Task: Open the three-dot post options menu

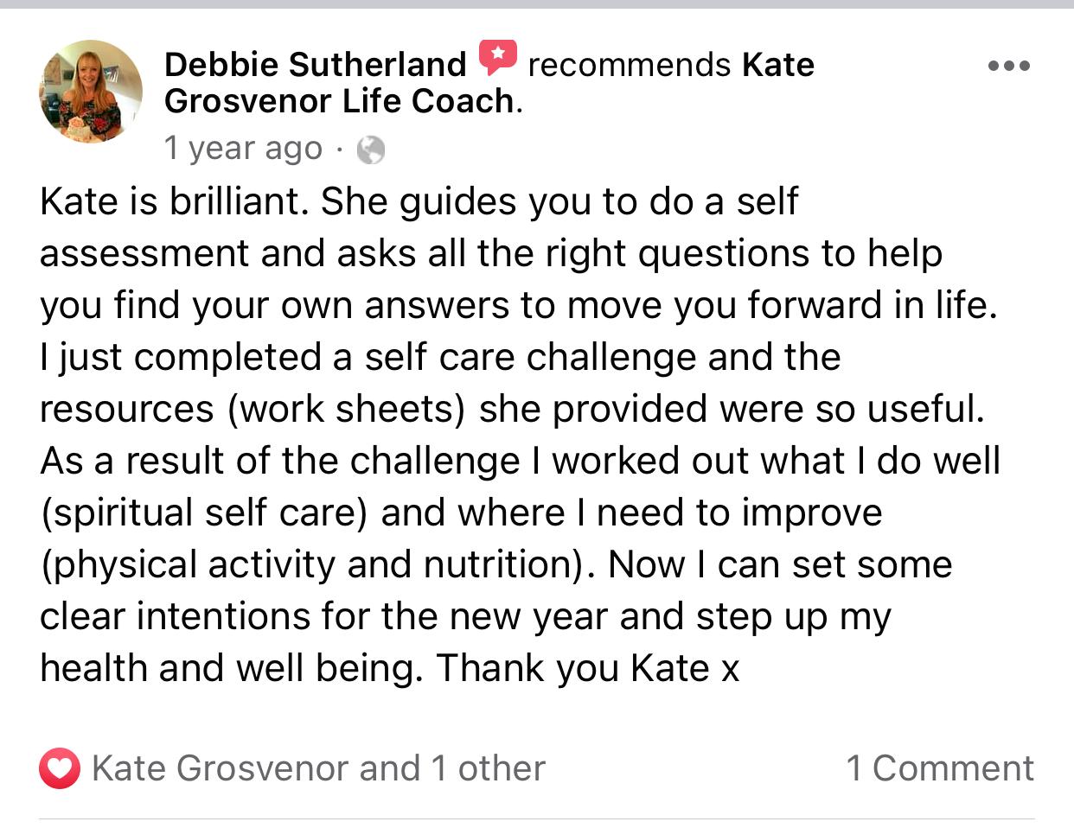Action: (1008, 66)
